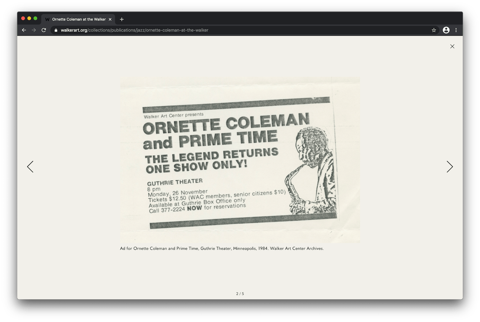Close the browser window with red button
This screenshot has width=480, height=322.
(23, 18)
